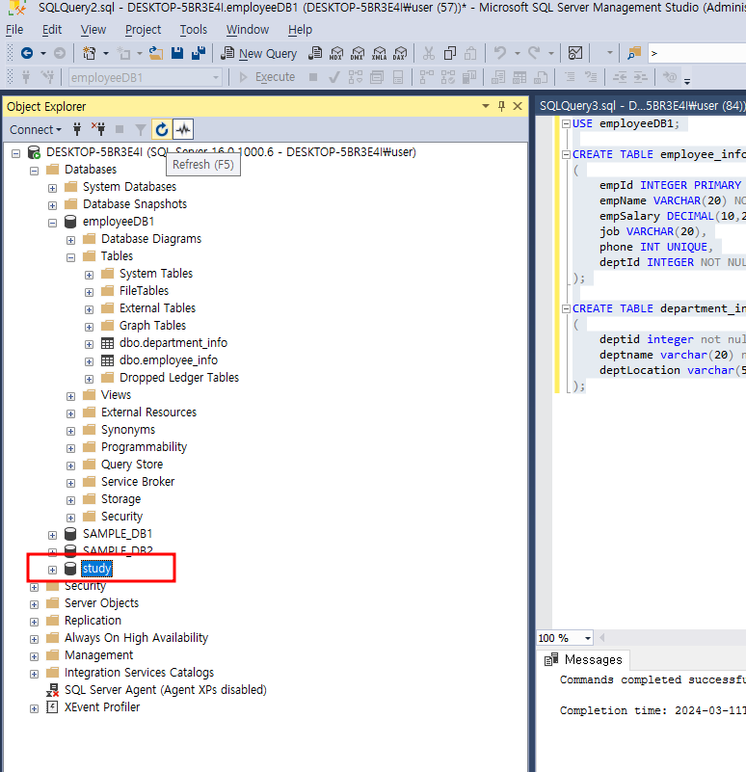Click the Database Engine Query icon
The height and width of the screenshot is (772, 746).
click(x=315, y=53)
